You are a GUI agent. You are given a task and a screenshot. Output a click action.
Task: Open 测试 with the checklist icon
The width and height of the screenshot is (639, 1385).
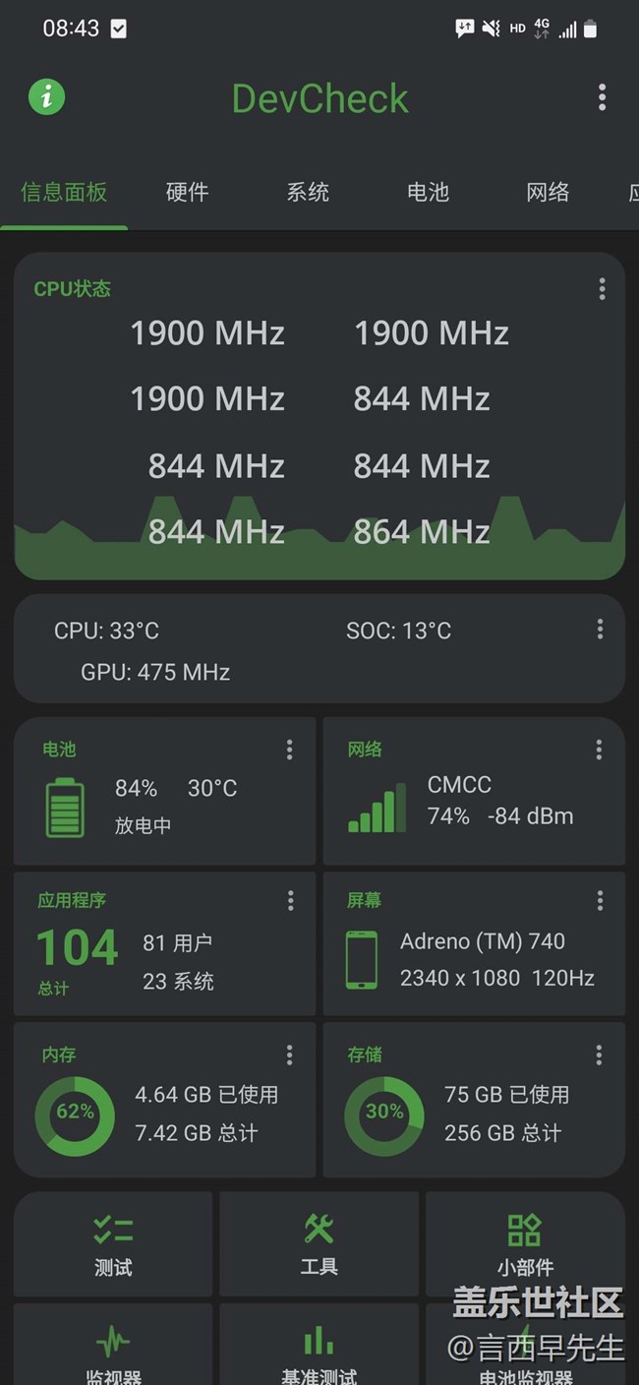click(113, 1243)
